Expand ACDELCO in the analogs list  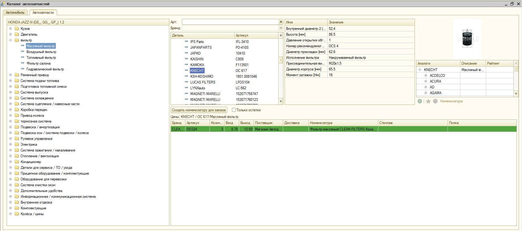tap(426, 76)
